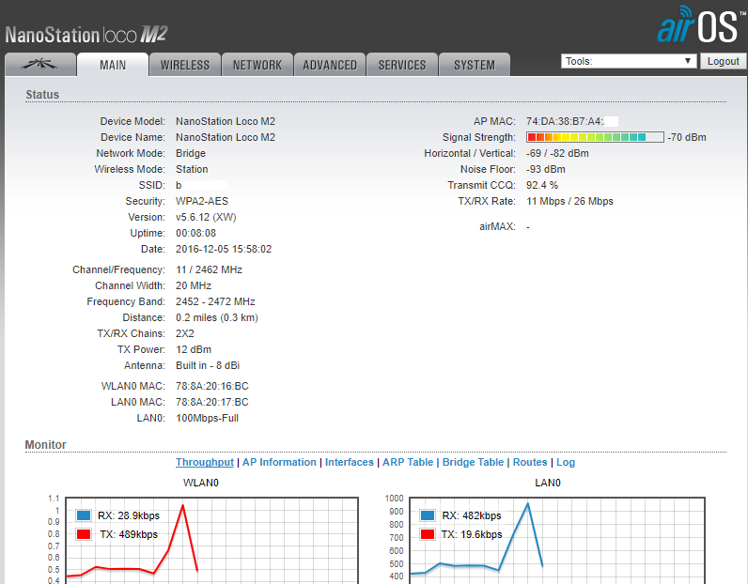Click Channel/Frequency value 11 / 2462 MHz
Viewport: 748px width, 584px height.
pyautogui.click(x=209, y=269)
